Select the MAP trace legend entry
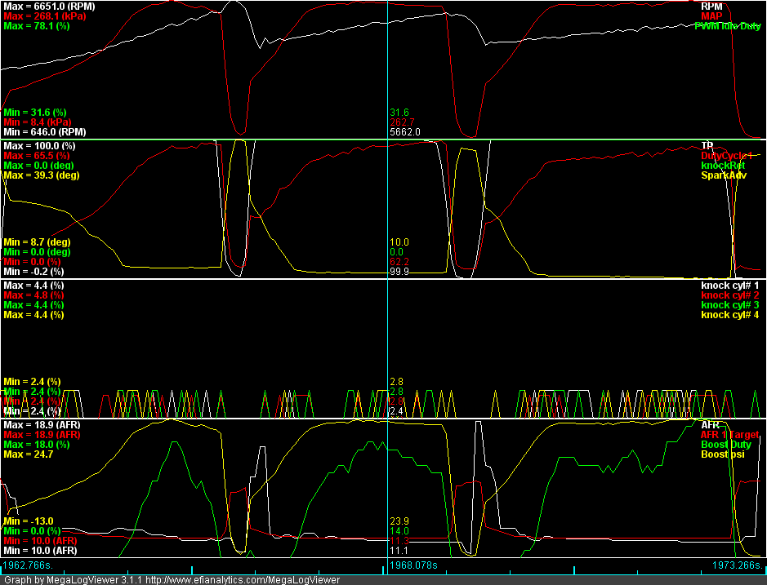The width and height of the screenshot is (767, 585). [711, 16]
